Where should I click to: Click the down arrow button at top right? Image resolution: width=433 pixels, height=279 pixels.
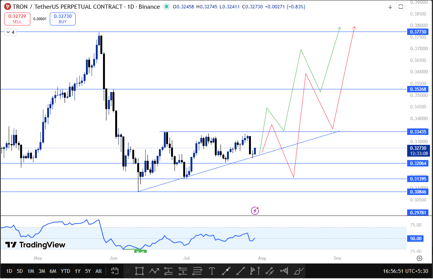pos(390,7)
